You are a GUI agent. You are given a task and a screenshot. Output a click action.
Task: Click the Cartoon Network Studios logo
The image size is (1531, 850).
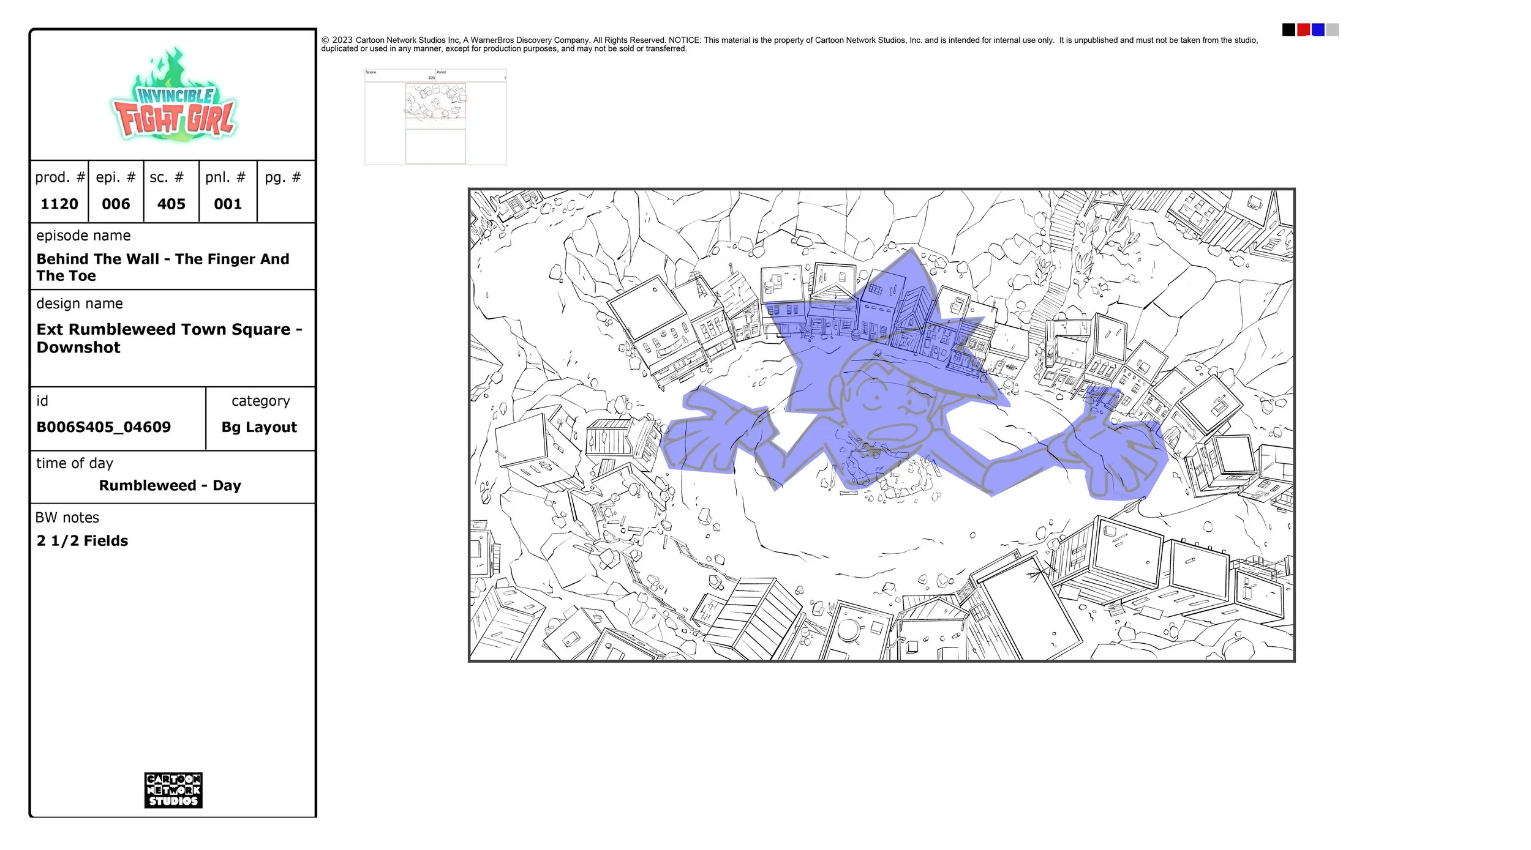pos(173,789)
